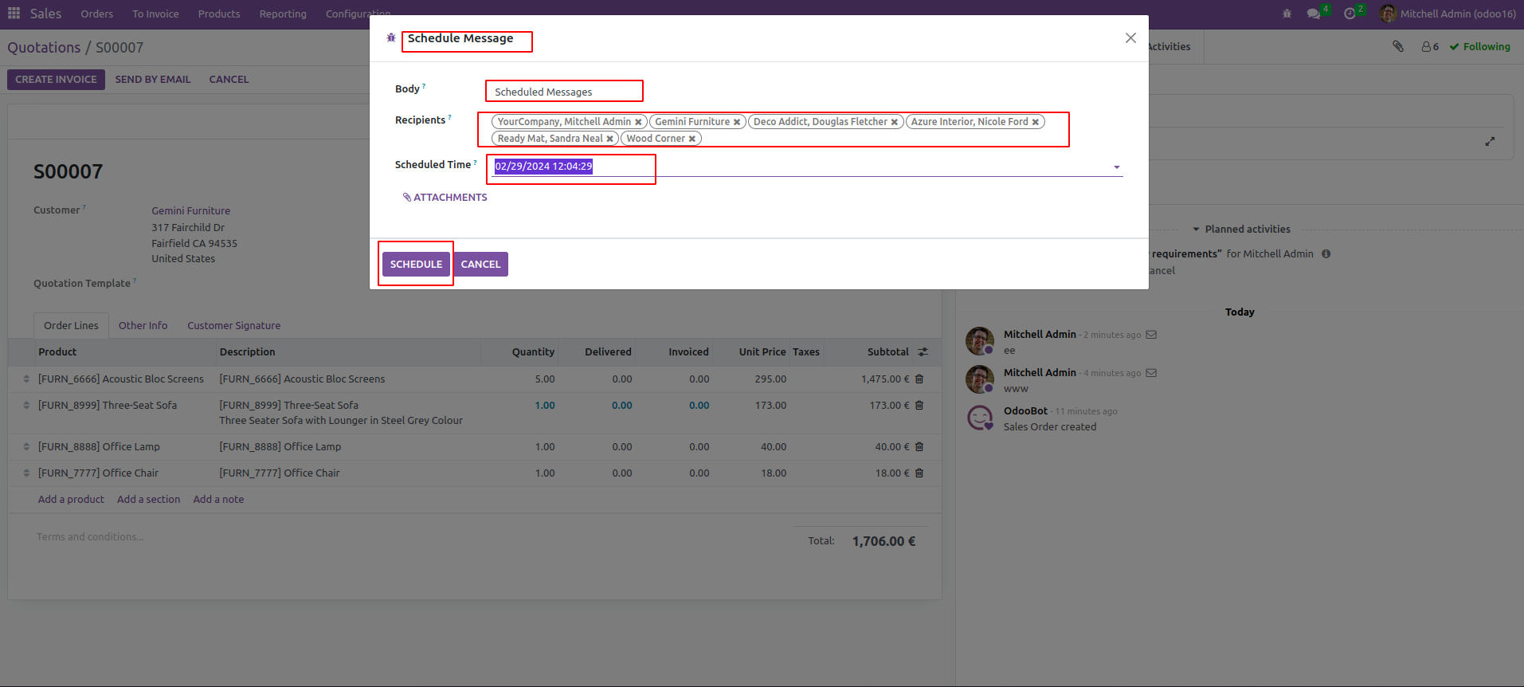Go back to Quotations breadcrumb

[x=44, y=48]
